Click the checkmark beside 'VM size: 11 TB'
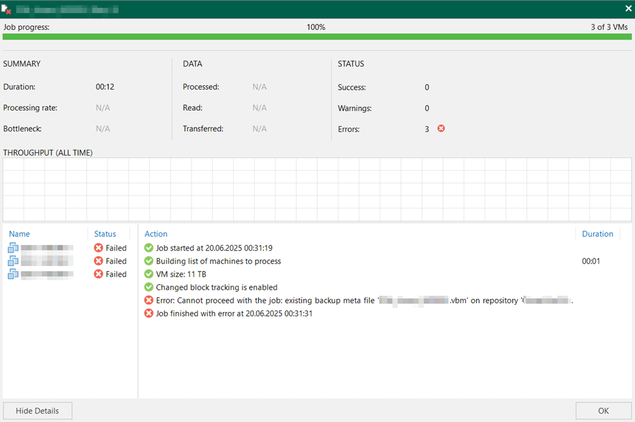Image resolution: width=635 pixels, height=422 pixels. [x=148, y=274]
